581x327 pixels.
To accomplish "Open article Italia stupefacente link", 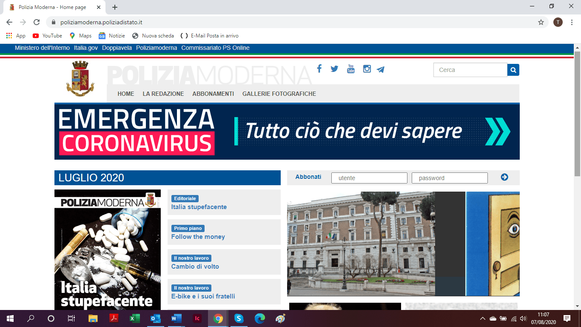I will (199, 207).
